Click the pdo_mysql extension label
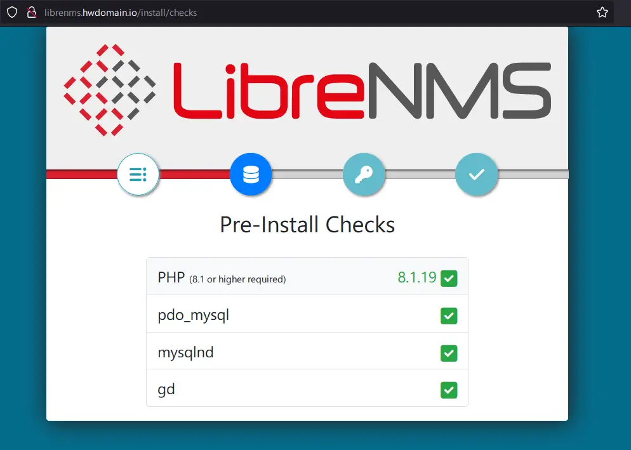Image resolution: width=631 pixels, height=450 pixels. (193, 315)
